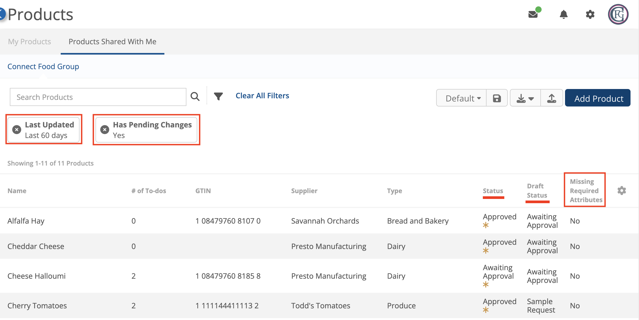
Task: Expand the download options dropdown
Action: click(525, 98)
